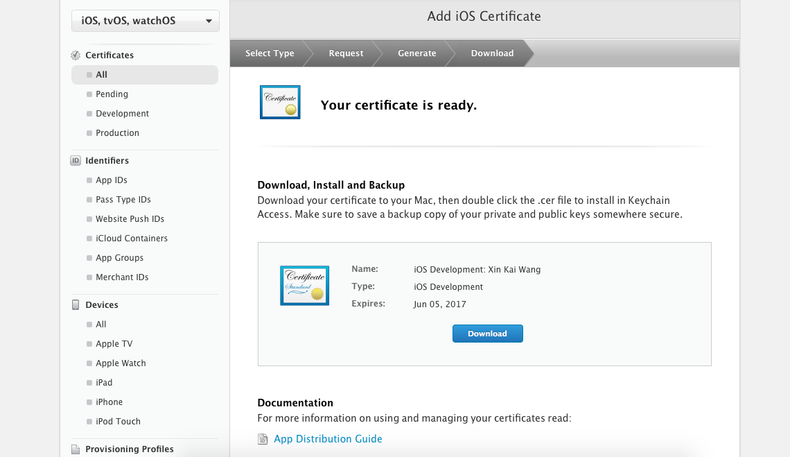
Task: Click the Identifiers ID badge icon
Action: (x=76, y=161)
